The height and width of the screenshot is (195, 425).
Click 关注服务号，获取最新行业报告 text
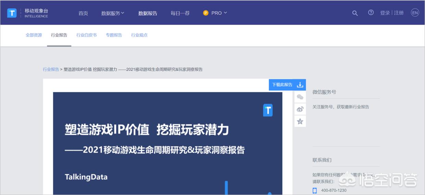(x=341, y=107)
